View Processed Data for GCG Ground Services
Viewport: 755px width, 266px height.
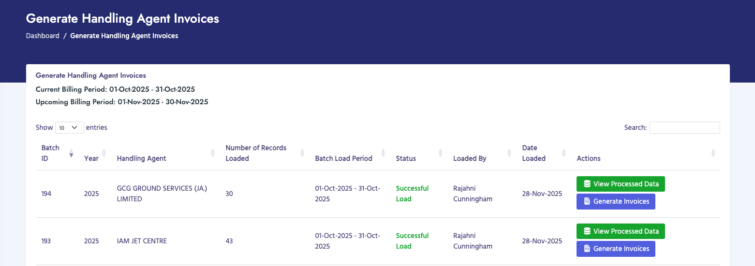click(621, 184)
